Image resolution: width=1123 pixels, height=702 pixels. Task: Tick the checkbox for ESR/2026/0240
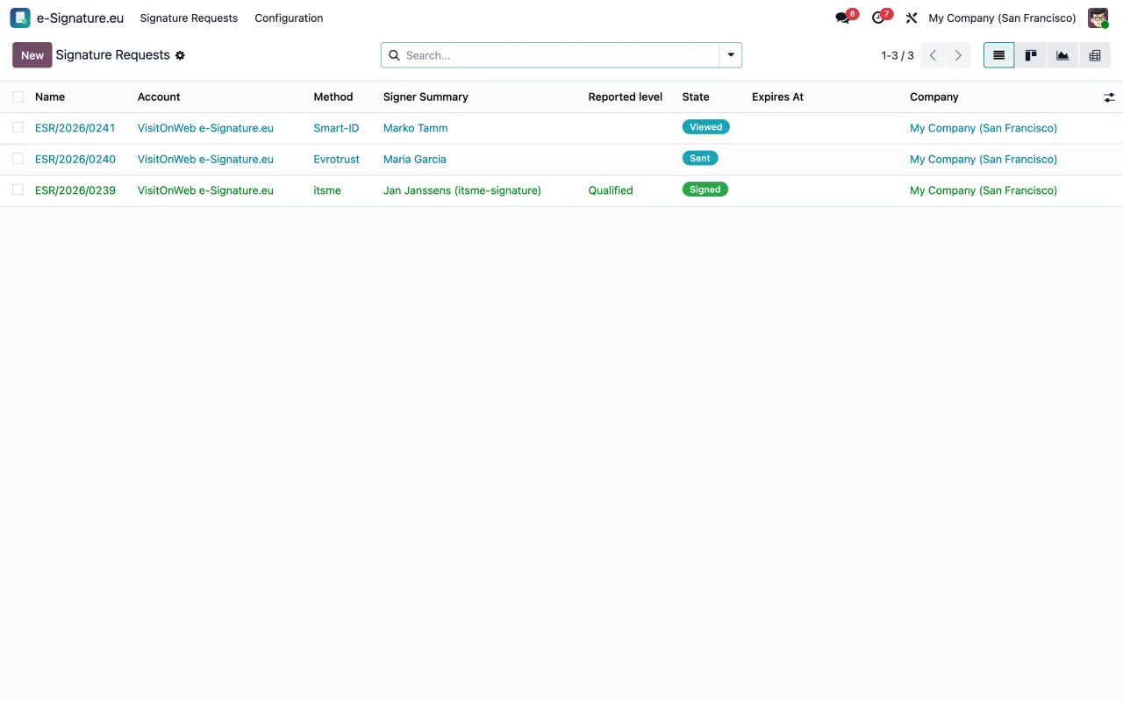coord(18,159)
